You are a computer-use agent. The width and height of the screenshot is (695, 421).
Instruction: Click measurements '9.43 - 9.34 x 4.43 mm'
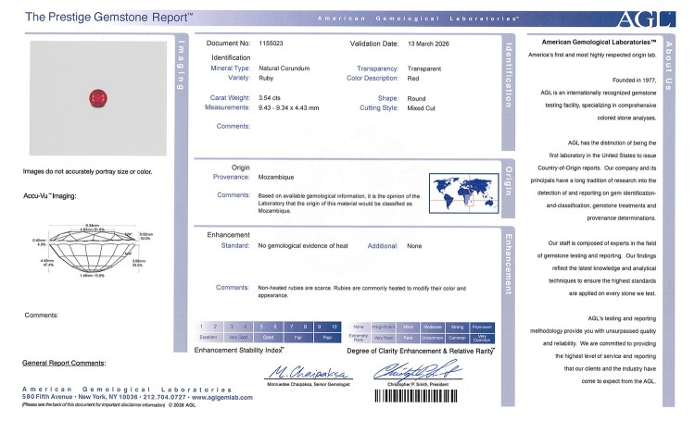(x=288, y=108)
